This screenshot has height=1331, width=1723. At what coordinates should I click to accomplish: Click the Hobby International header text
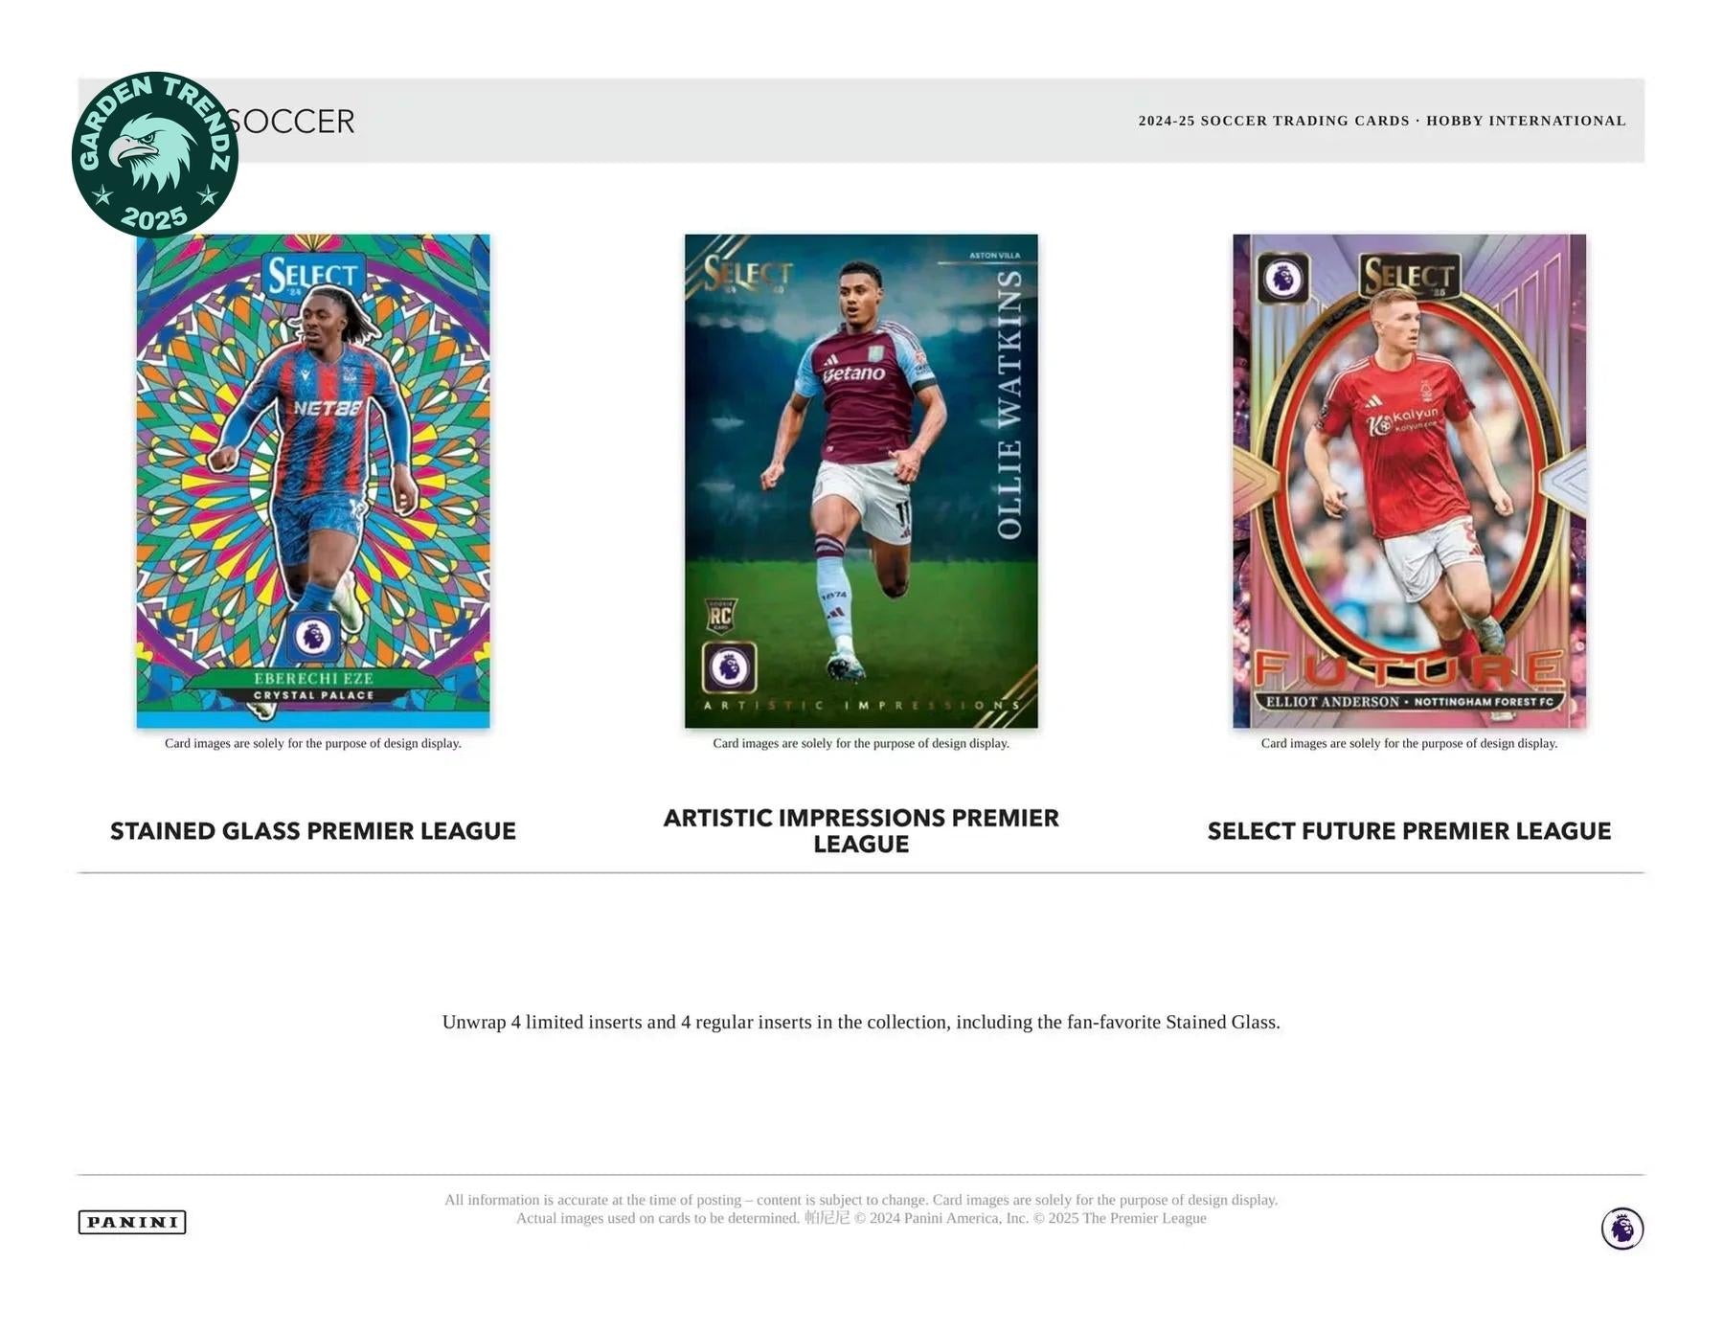(x=1526, y=121)
